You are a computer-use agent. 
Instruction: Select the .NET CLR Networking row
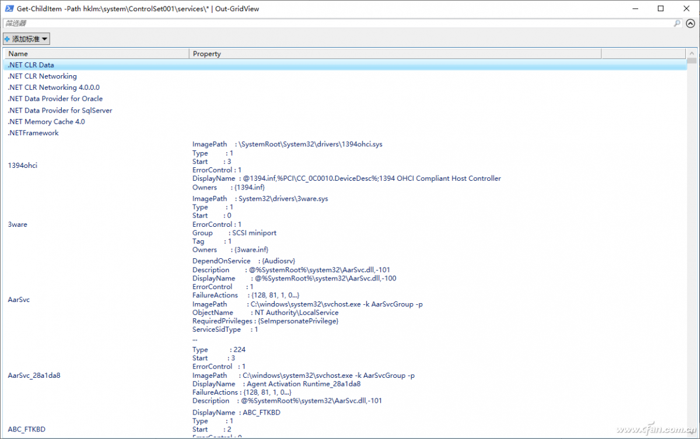point(42,76)
